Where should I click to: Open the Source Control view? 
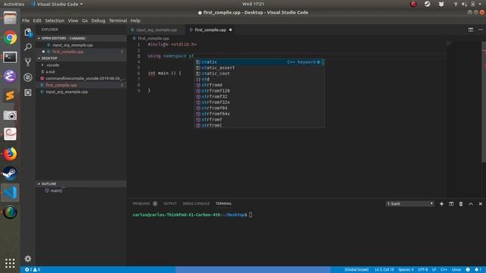click(x=28, y=62)
